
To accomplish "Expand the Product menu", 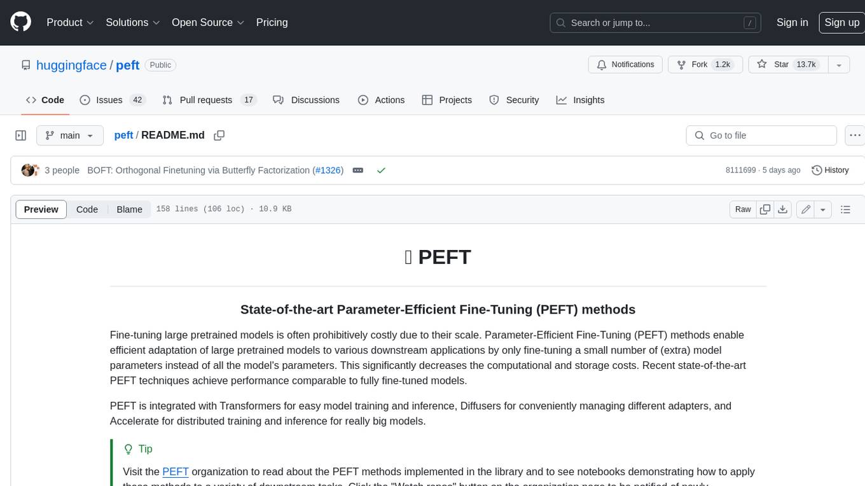I will click(70, 22).
